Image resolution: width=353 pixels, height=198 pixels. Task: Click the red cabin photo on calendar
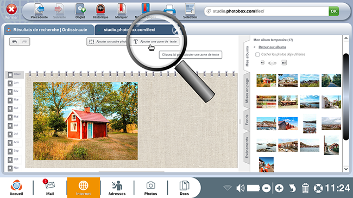tap(85, 121)
